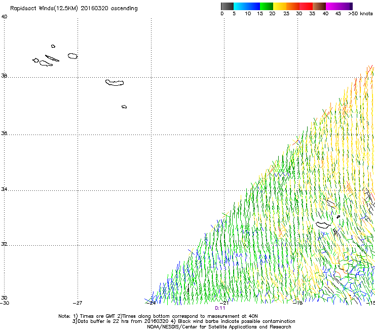
Task: Click the yellow 20-25 knots color band
Action: click(x=280, y=6)
